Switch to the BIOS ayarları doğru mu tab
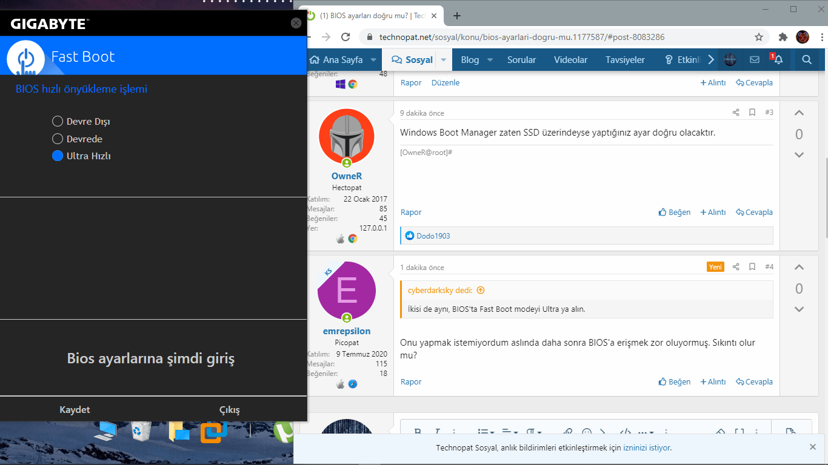The width and height of the screenshot is (828, 465). 372,16
